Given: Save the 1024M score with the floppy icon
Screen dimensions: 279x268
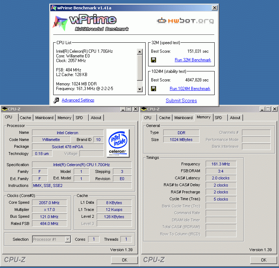Looking at the screenshot, I should [x=154, y=89].
